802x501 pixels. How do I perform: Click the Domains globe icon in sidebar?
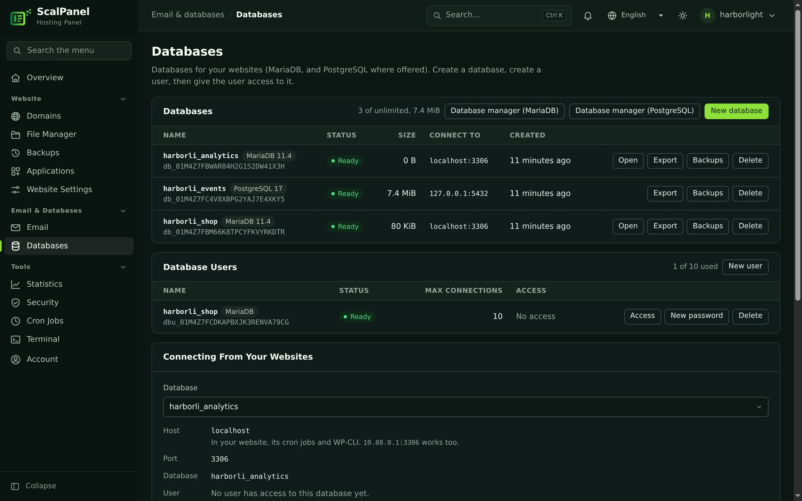(16, 116)
